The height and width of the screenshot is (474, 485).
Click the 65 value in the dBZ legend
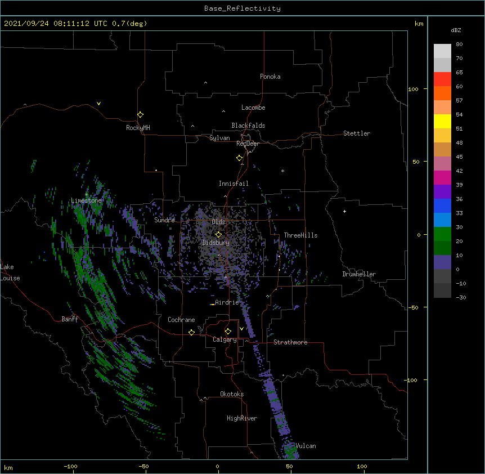point(459,73)
